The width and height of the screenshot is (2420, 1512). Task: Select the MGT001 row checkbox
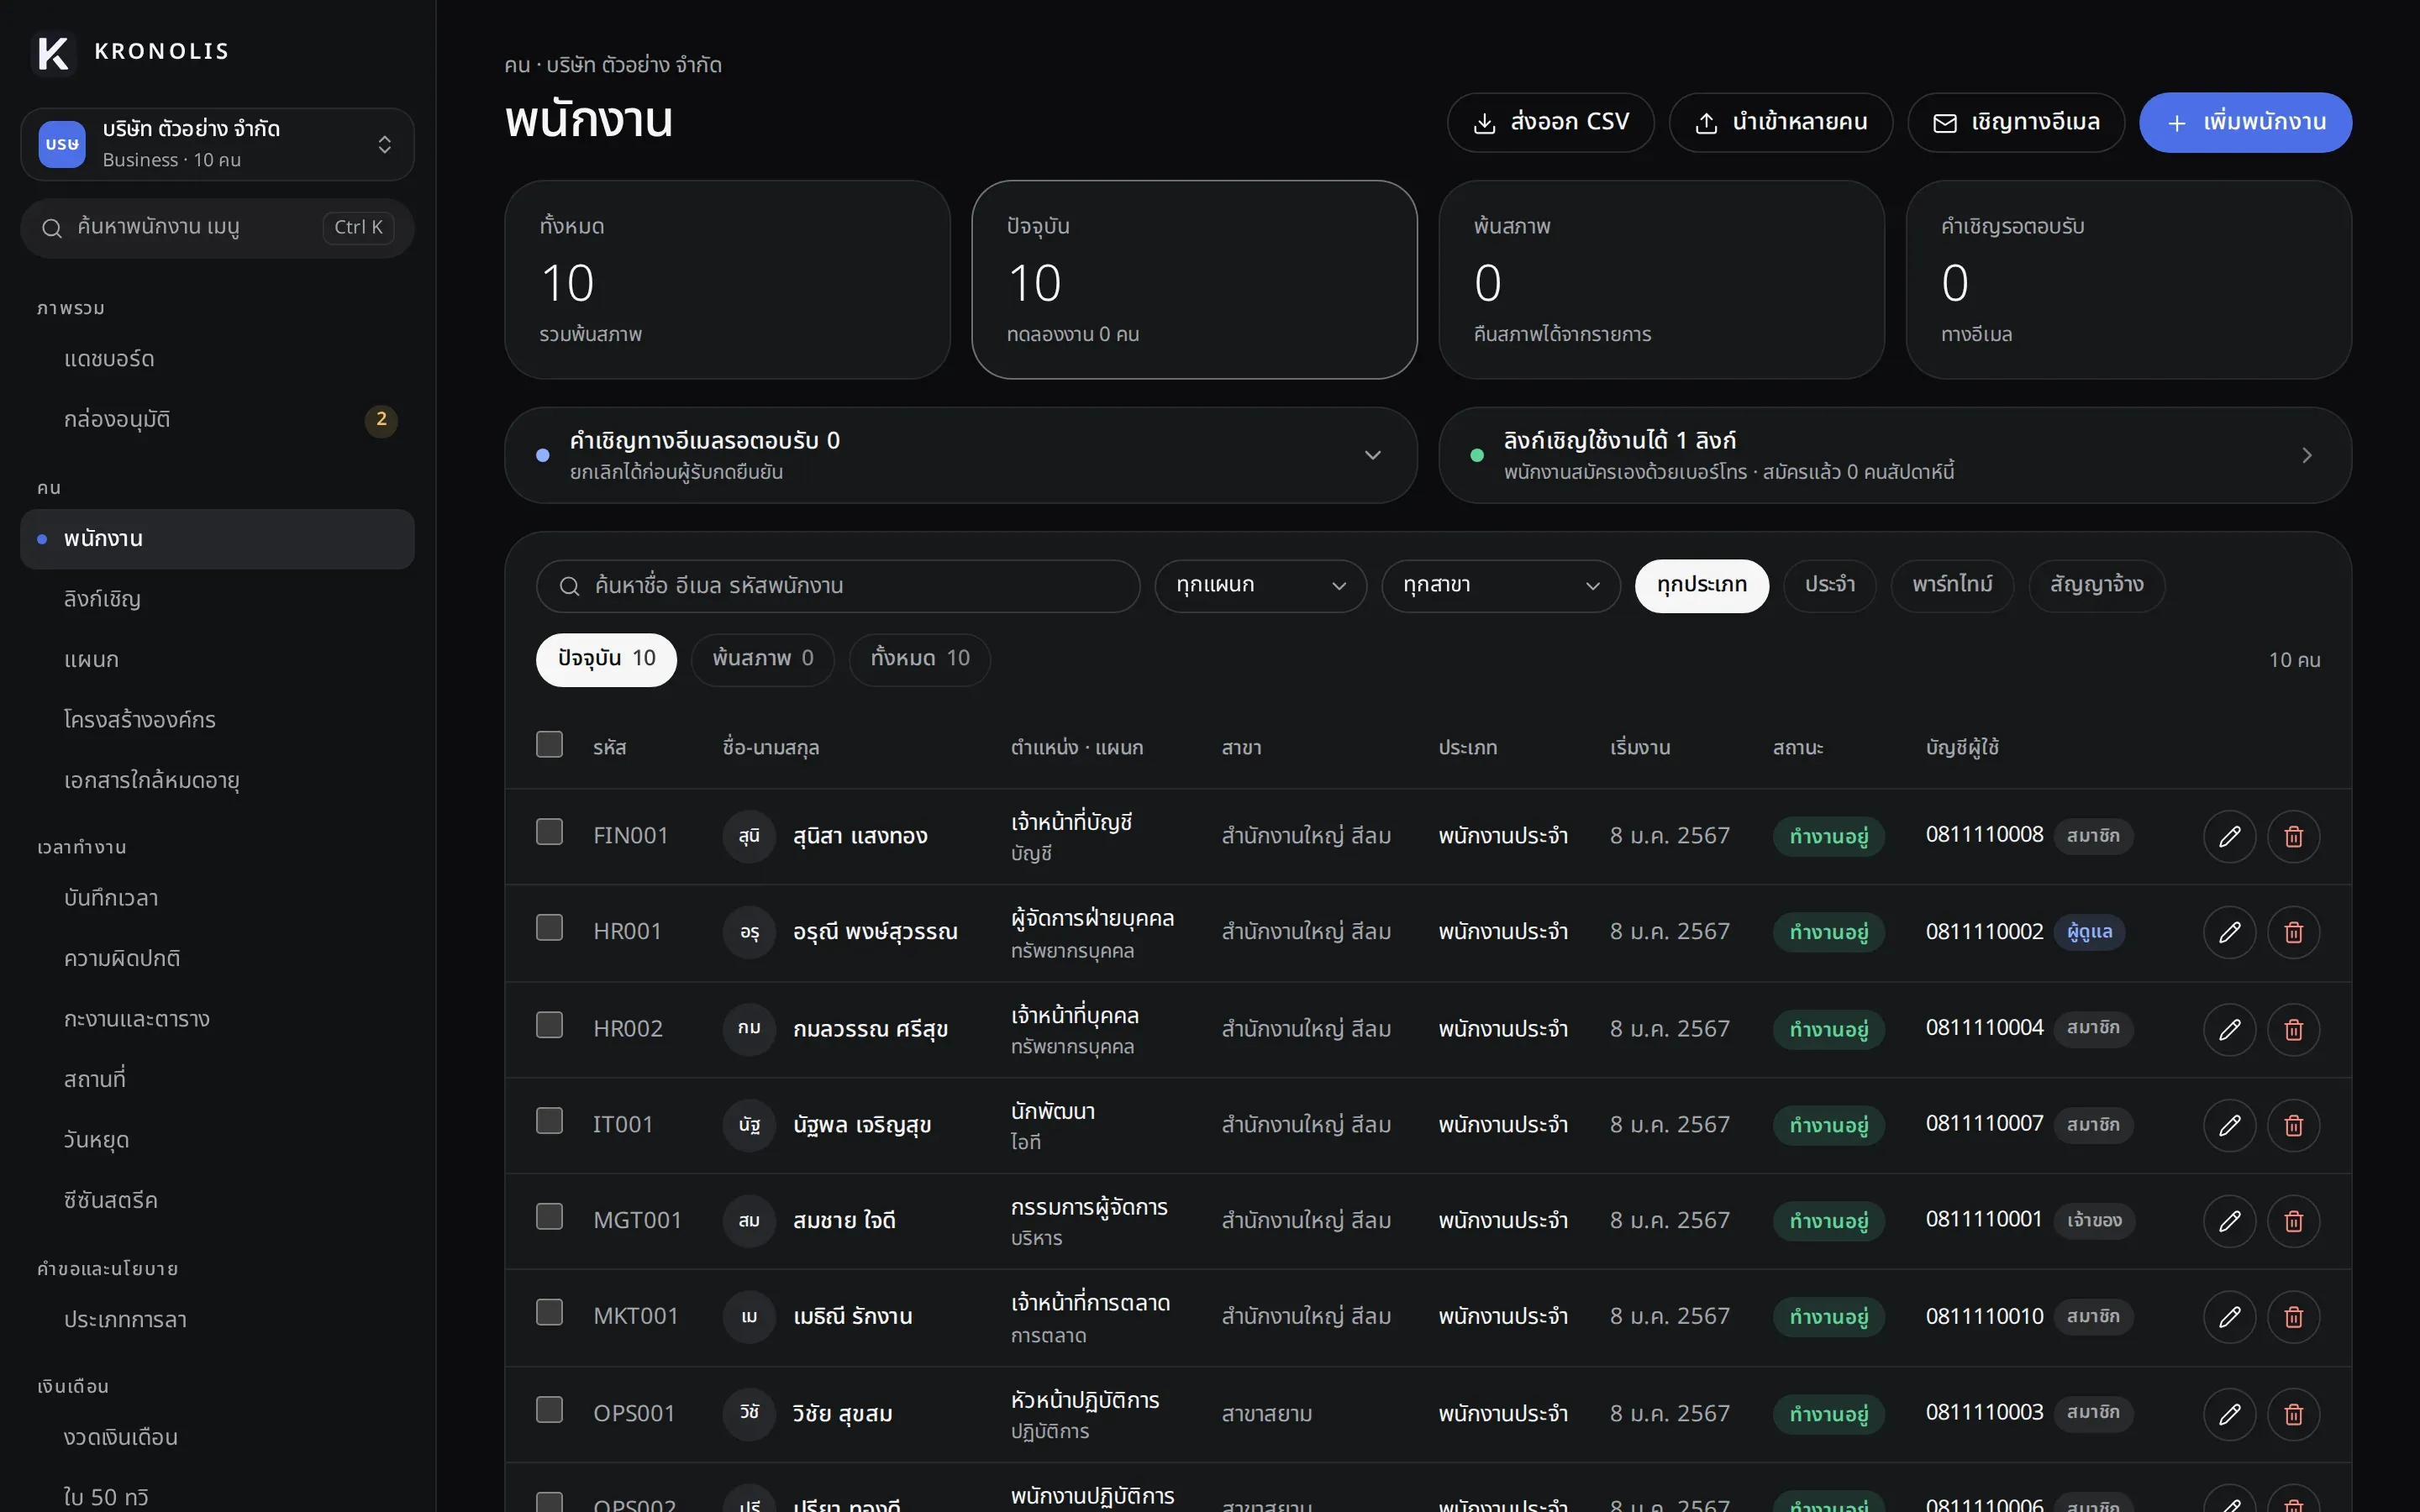pos(549,1217)
